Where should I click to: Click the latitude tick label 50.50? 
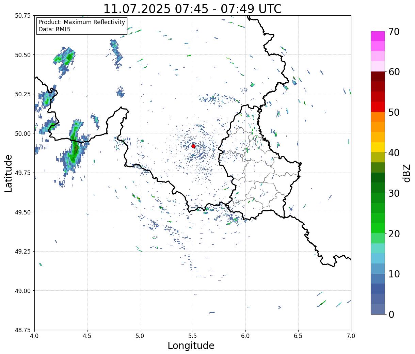pos(23,55)
